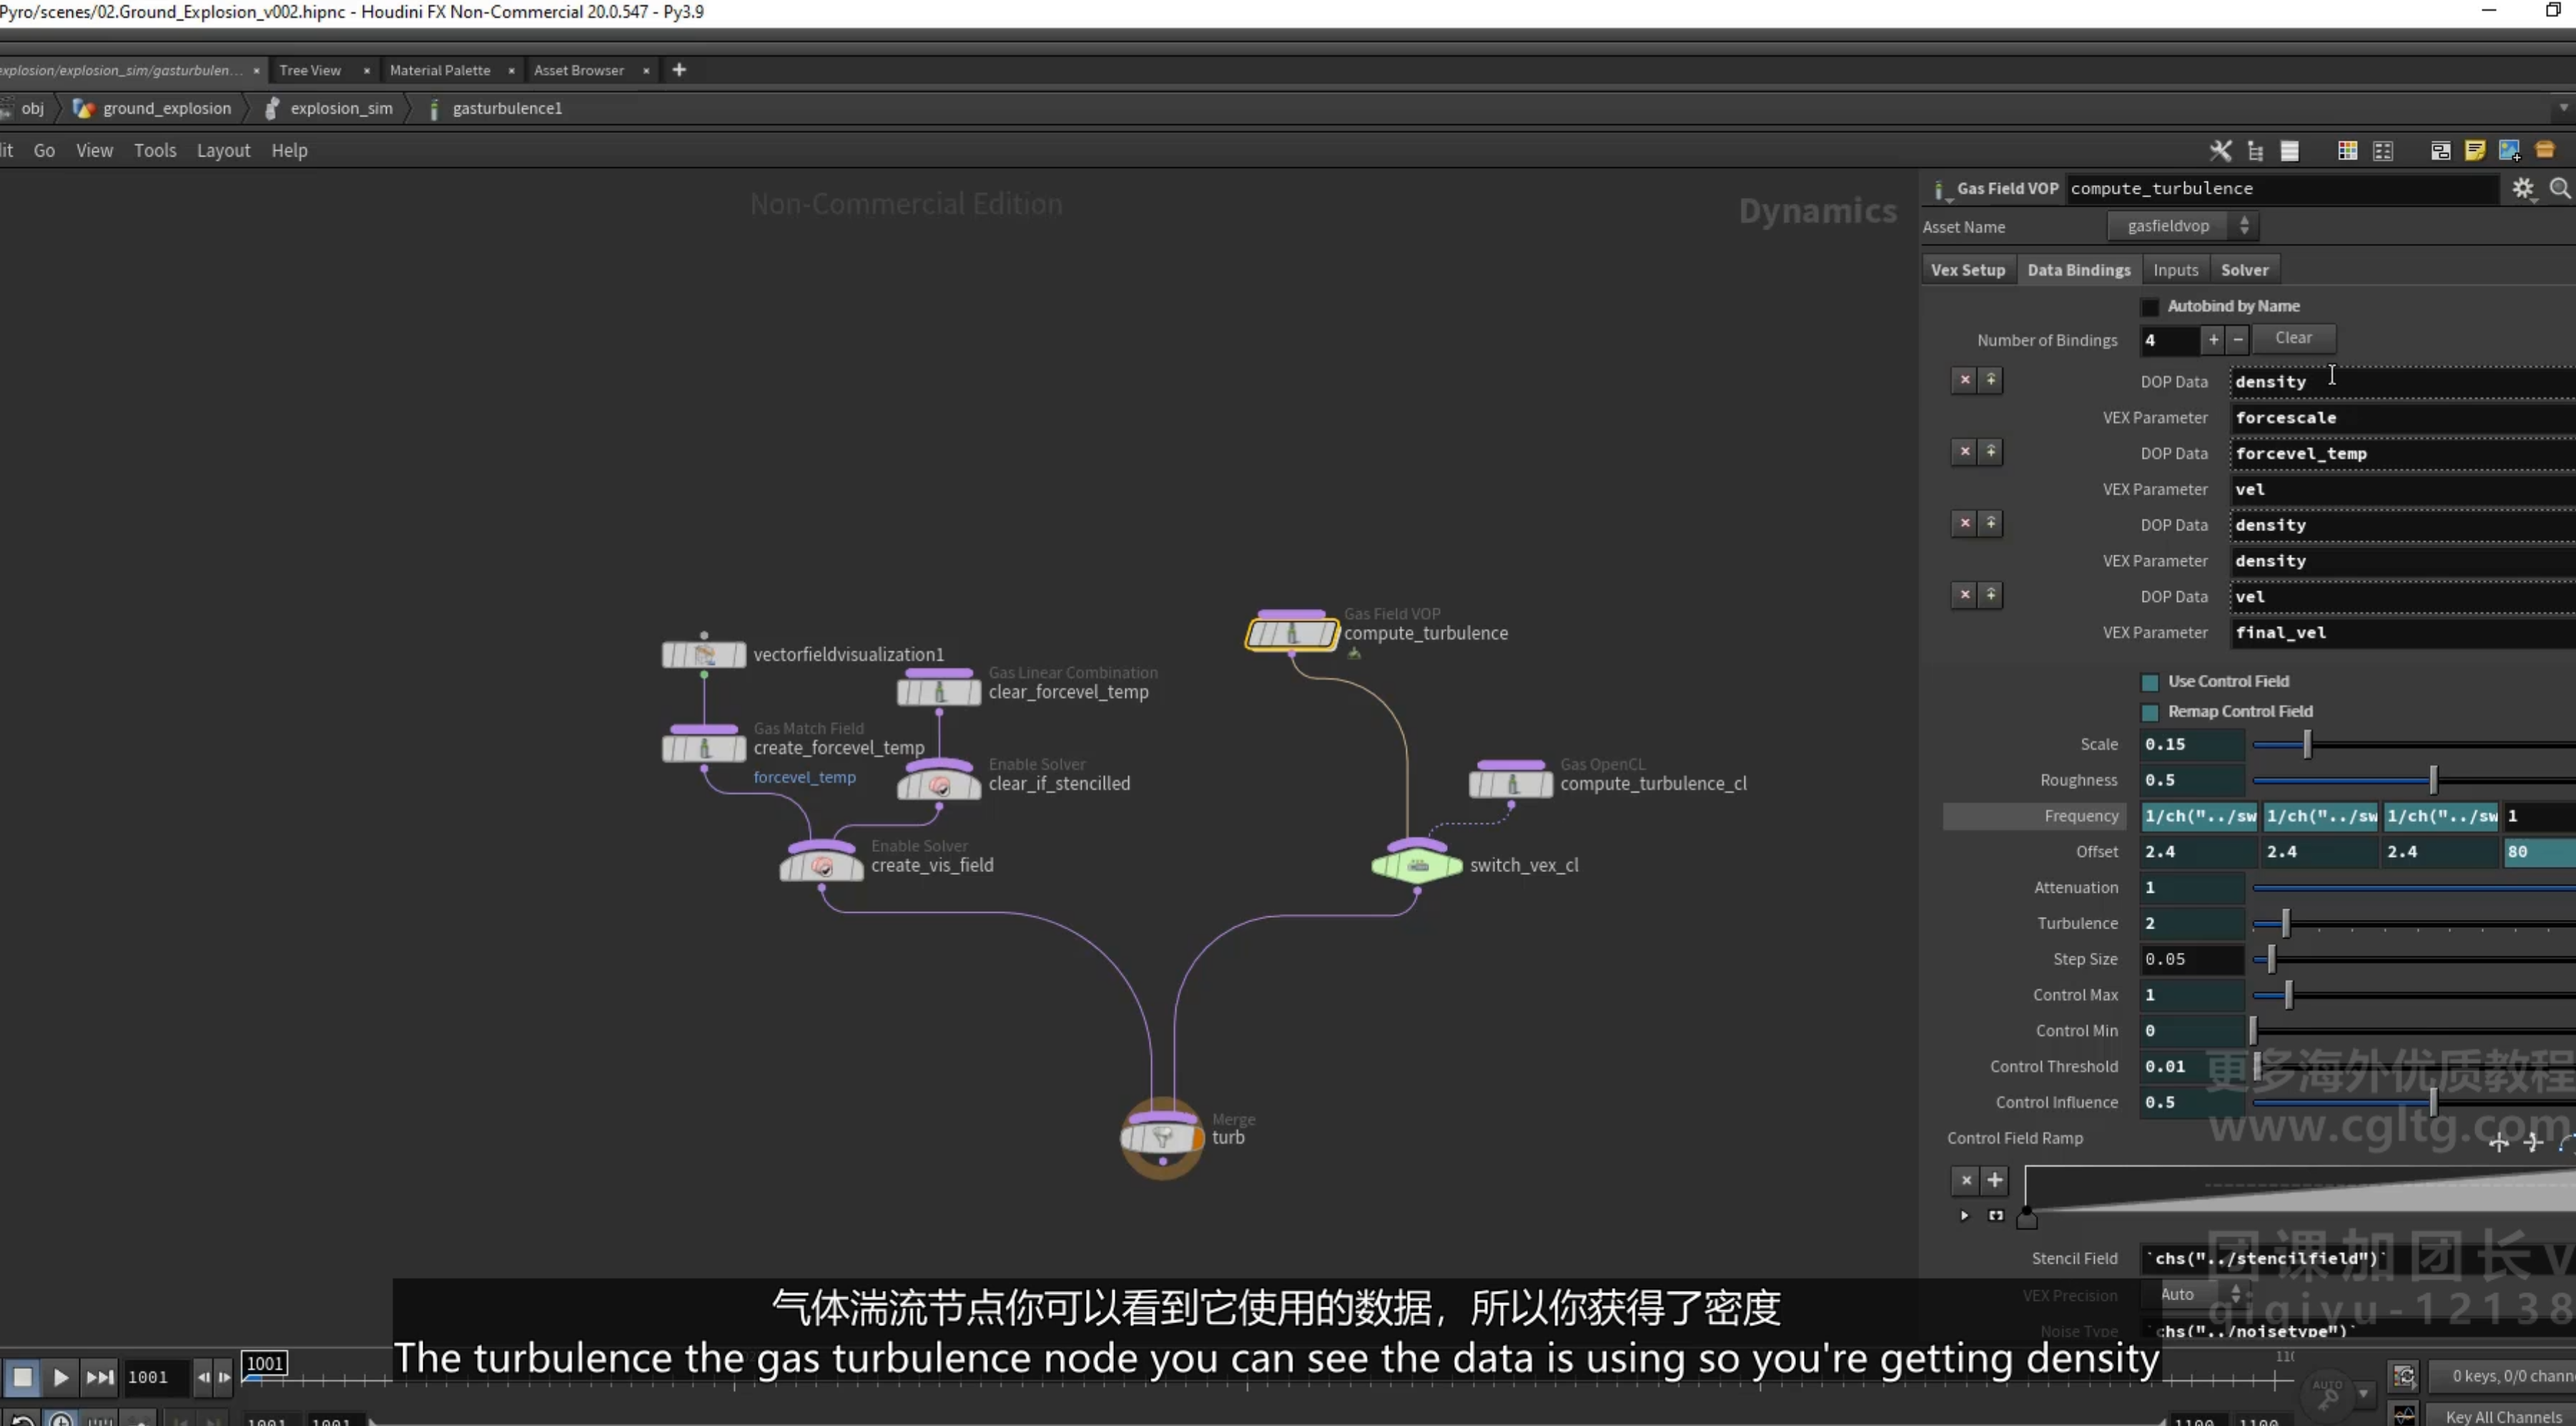The image size is (2576, 1426).
Task: Open VEX Precision Auto dropdown
Action: tap(2198, 1294)
